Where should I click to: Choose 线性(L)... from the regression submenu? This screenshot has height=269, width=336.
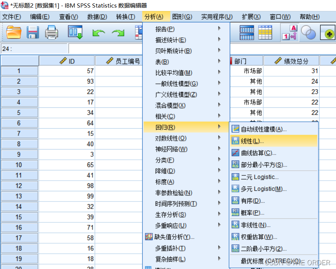coord(274,141)
